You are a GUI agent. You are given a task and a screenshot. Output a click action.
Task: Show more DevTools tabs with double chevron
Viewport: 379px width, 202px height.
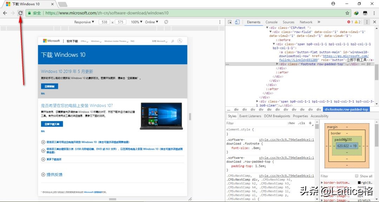coord(319,22)
